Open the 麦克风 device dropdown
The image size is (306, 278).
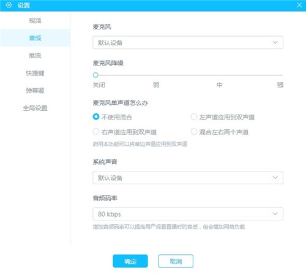point(188,42)
